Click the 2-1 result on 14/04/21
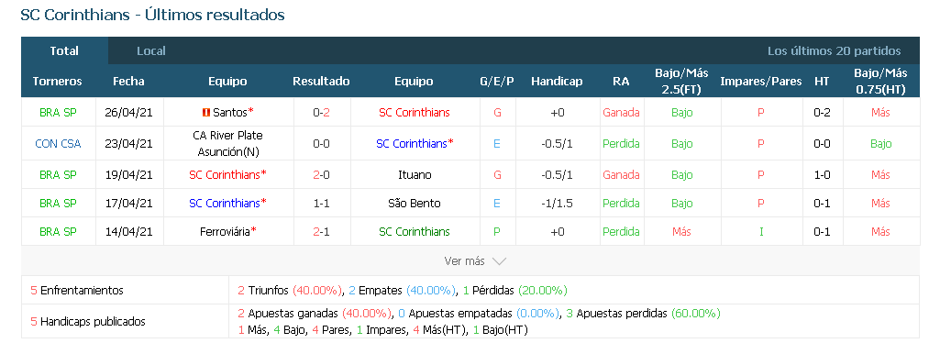This screenshot has height=343, width=940. point(321,231)
